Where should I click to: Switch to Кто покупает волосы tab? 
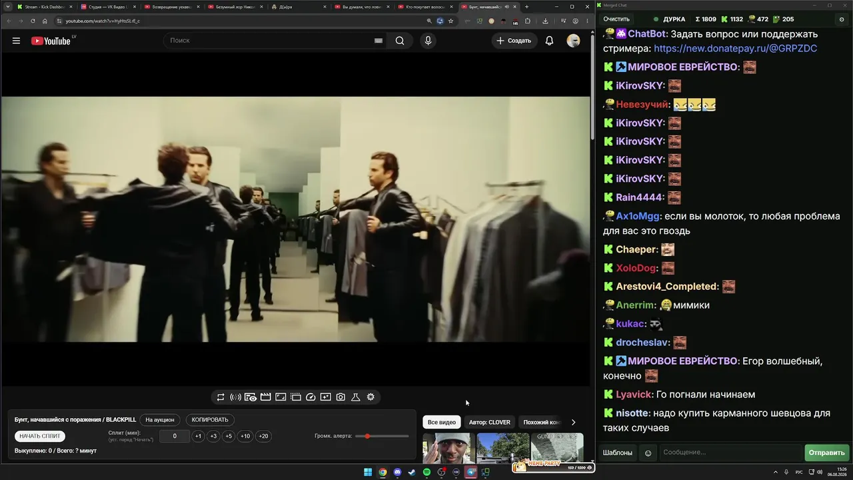[x=425, y=7]
